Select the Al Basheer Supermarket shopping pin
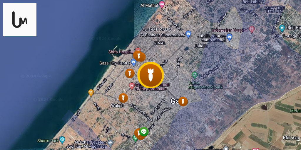The width and height of the screenshot is (301, 150). [188, 34]
